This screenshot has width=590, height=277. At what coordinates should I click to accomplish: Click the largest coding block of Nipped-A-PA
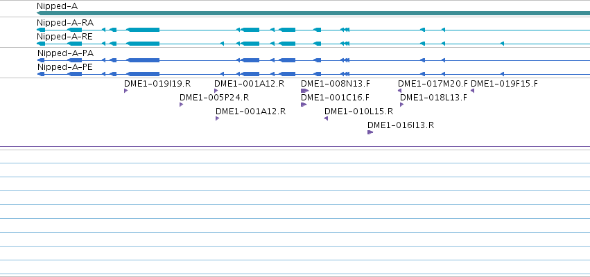143,60
